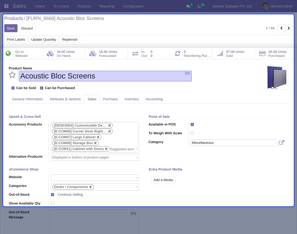The image size is (297, 234).
Task: Switch to General Information tab
Action: 28,99
